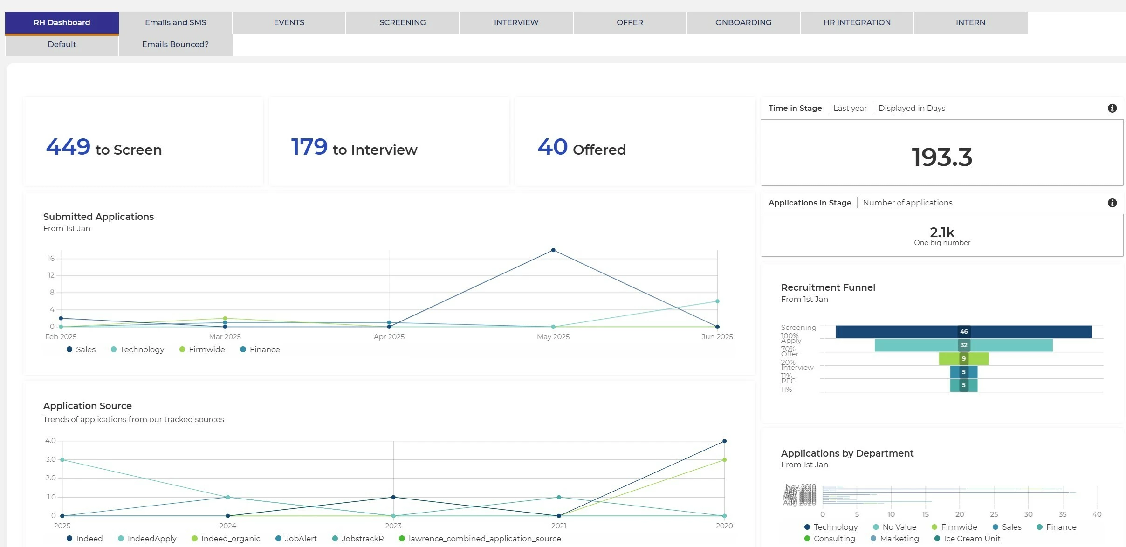The height and width of the screenshot is (547, 1126).
Task: Click info icon on Time in Stage
Action: [x=1112, y=108]
